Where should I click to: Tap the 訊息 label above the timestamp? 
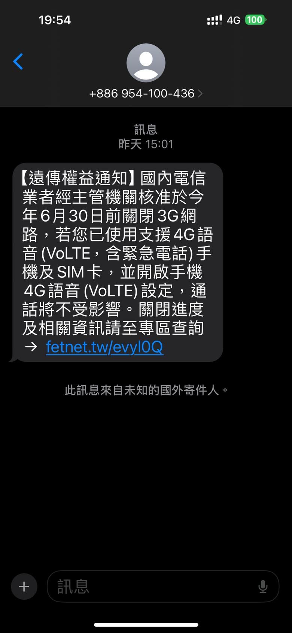click(146, 130)
